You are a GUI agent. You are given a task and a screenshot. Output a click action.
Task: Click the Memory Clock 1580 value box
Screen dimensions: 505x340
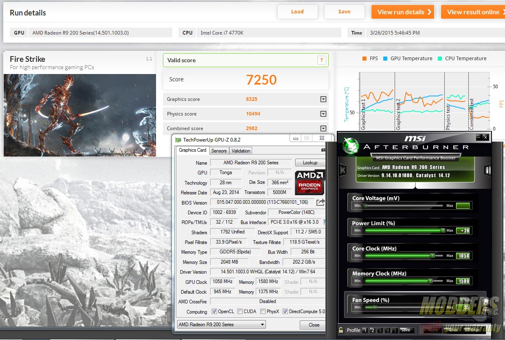coord(463,281)
